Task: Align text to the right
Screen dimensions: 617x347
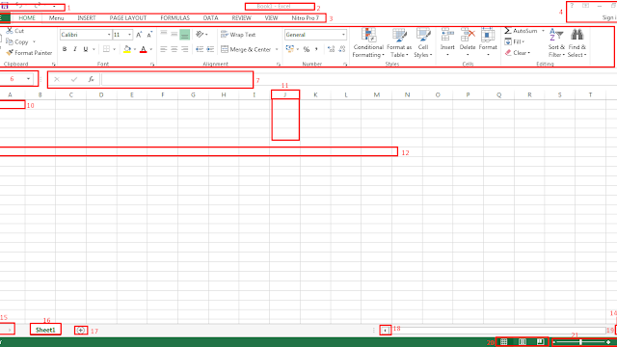Action: pyautogui.click(x=184, y=49)
